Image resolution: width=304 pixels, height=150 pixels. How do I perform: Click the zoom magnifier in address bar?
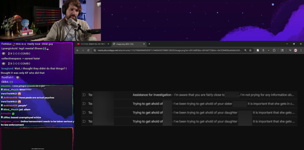245,50
